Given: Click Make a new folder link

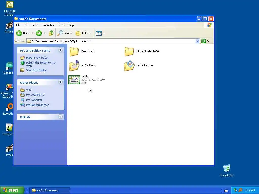Looking at the screenshot, I should coord(37,58).
